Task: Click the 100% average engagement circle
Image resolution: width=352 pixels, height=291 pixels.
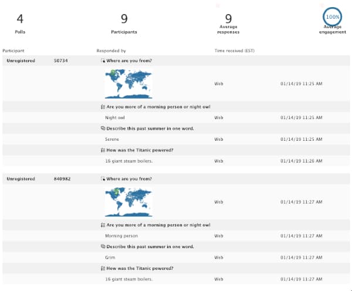Action: (x=332, y=17)
